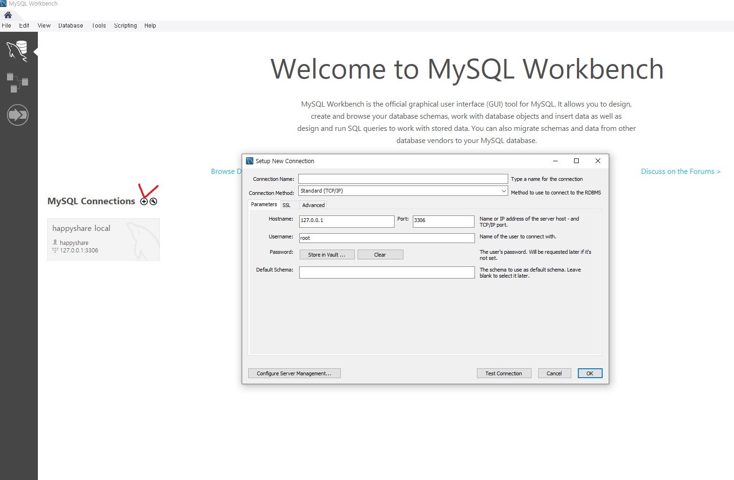The height and width of the screenshot is (480, 734).
Task: Open the Help menu
Action: point(150,26)
